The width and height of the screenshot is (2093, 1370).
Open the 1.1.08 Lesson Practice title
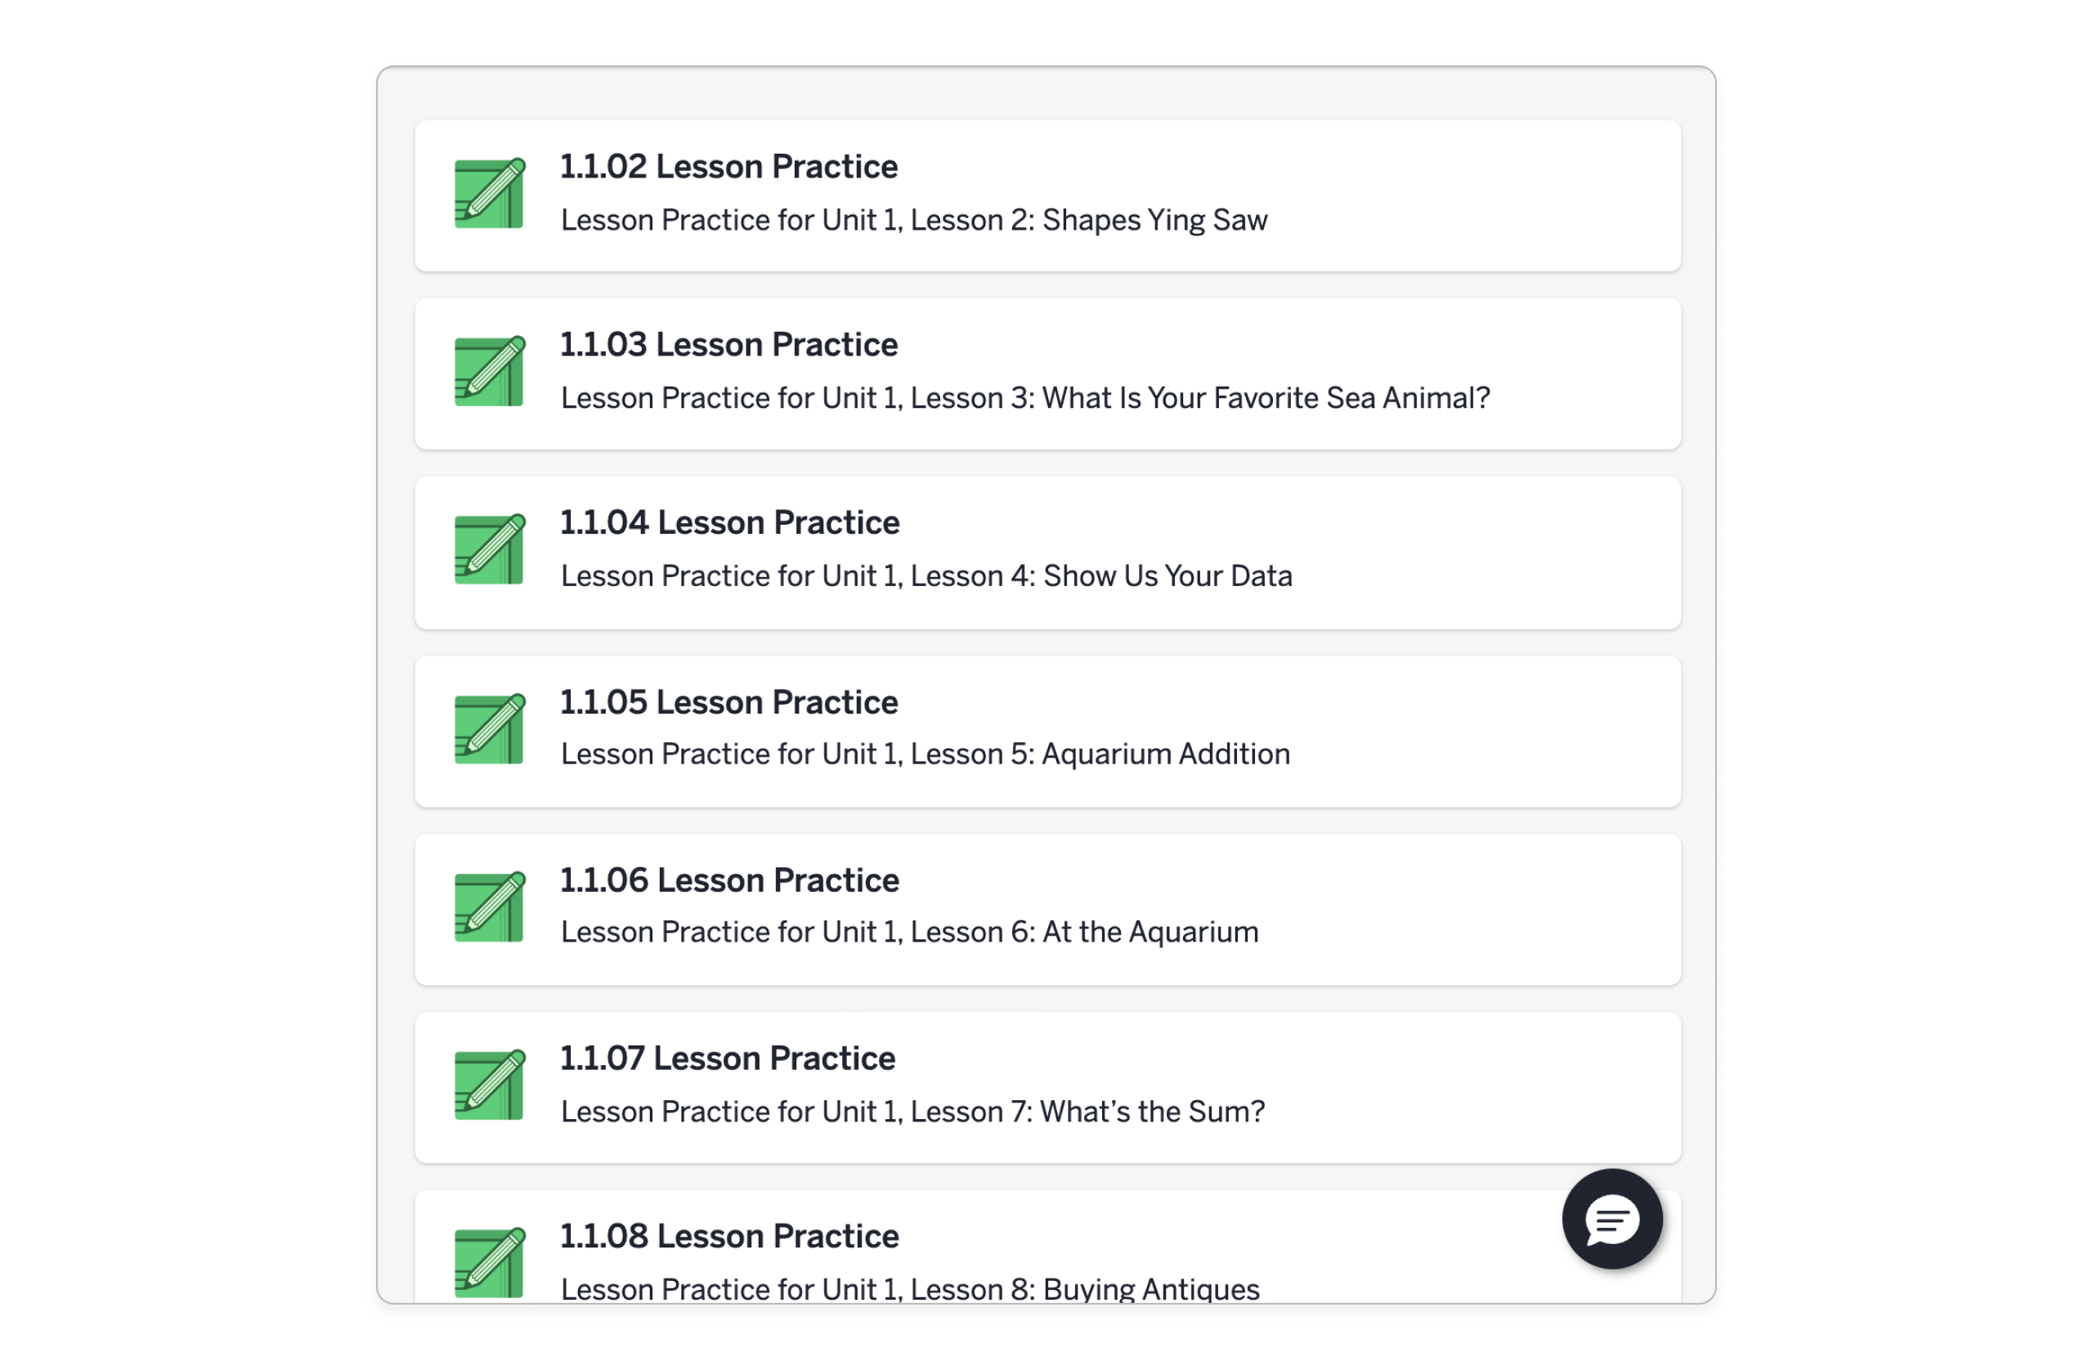(729, 1235)
